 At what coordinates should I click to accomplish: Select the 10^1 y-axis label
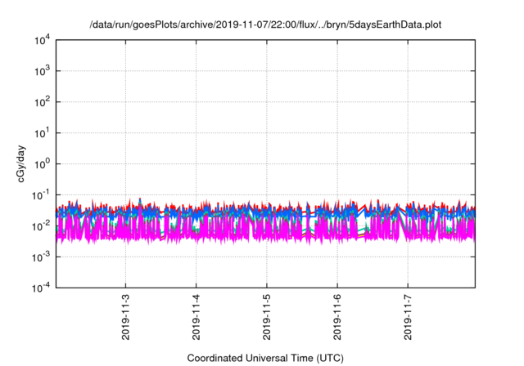42,133
